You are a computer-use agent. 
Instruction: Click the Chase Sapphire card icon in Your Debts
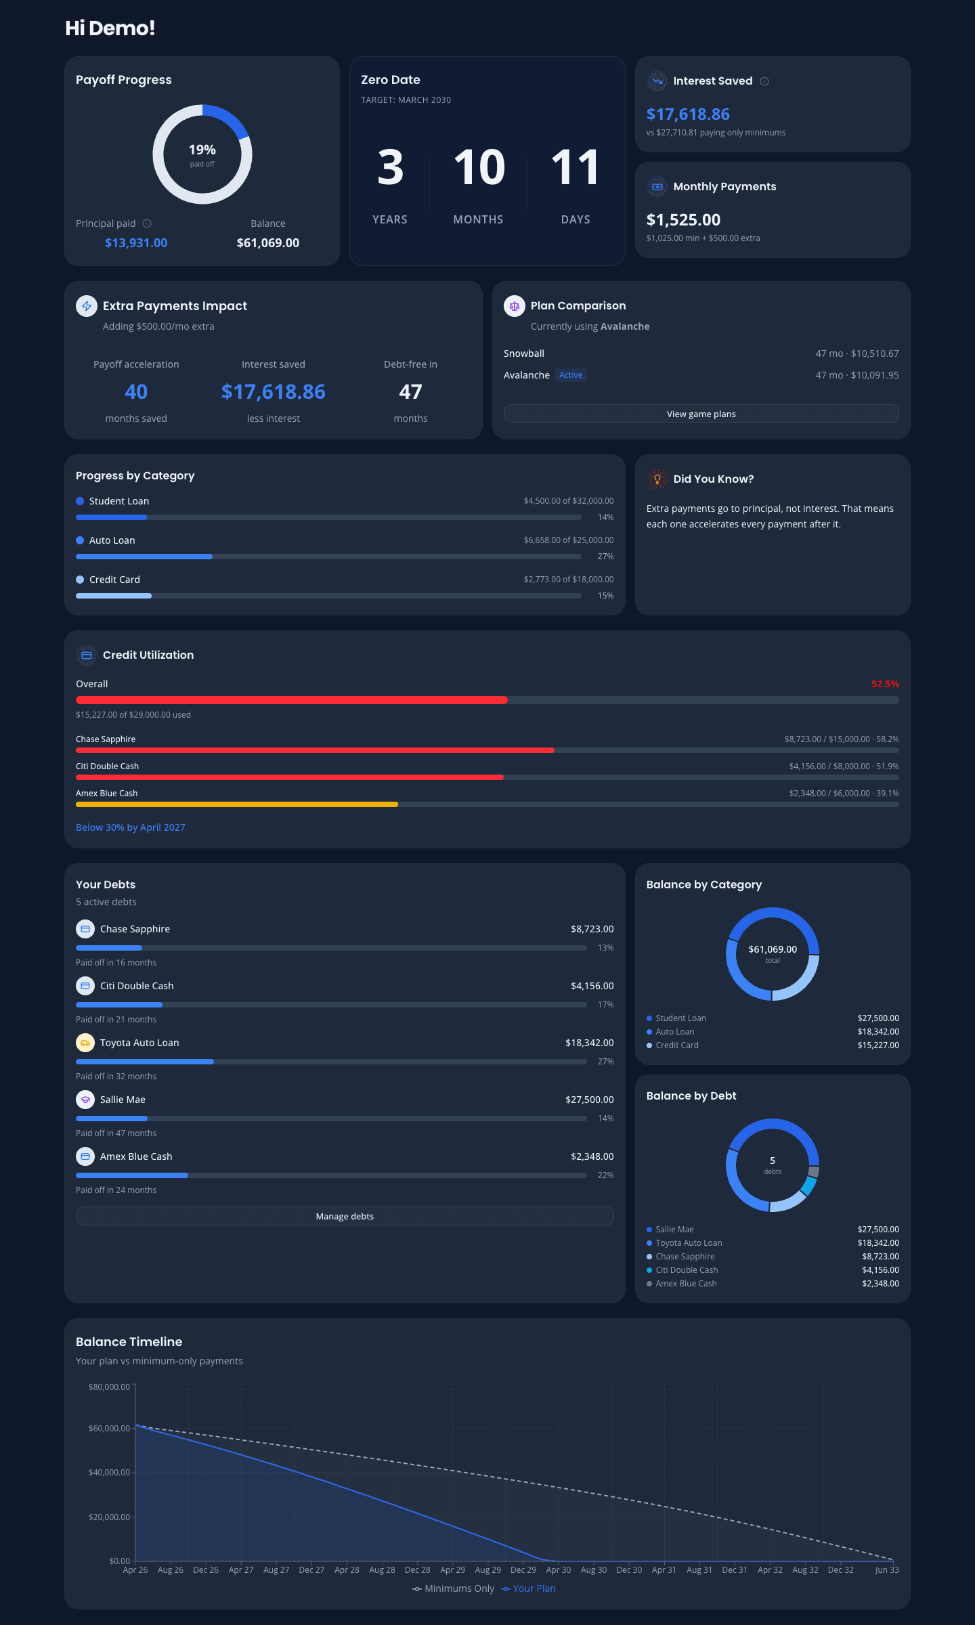(85, 929)
